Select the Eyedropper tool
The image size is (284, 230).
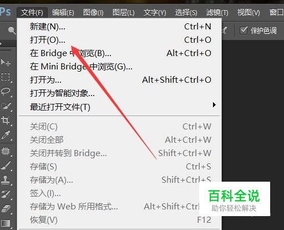[x=6, y=135]
